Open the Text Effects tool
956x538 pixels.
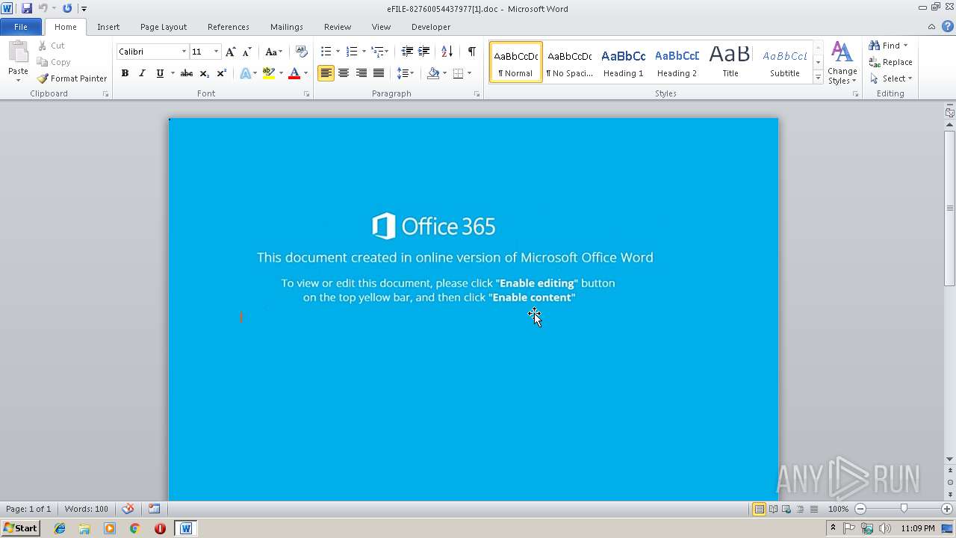[245, 73]
